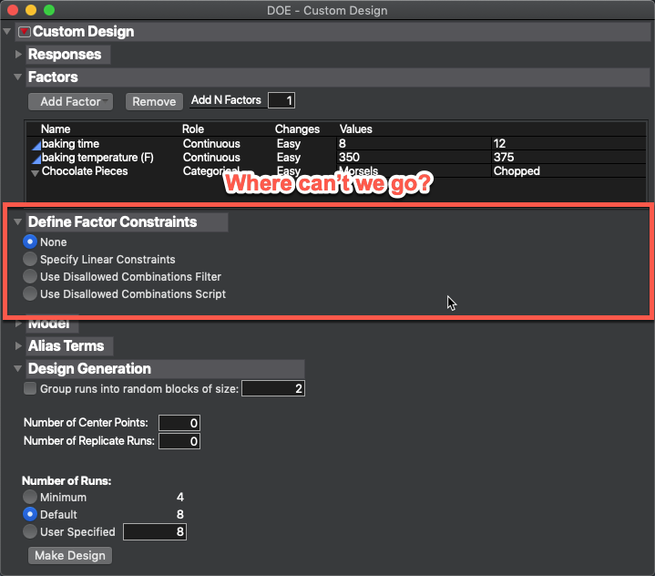
Task: Select Use Disallowed Combinations Filter
Action: (x=30, y=276)
